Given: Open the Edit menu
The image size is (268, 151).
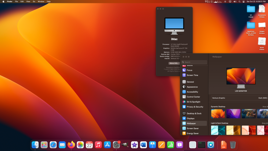Looking at the screenshot, I should tap(22, 2).
